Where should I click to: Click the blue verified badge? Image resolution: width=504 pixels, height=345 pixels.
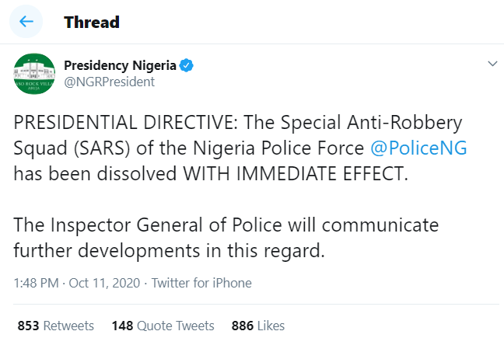[187, 65]
